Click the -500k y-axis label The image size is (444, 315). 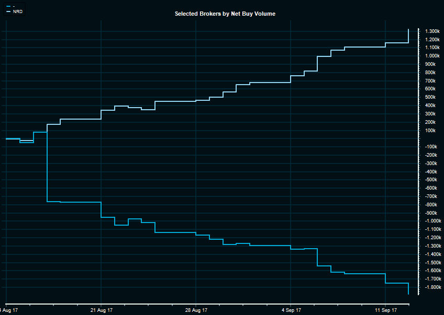(432, 180)
